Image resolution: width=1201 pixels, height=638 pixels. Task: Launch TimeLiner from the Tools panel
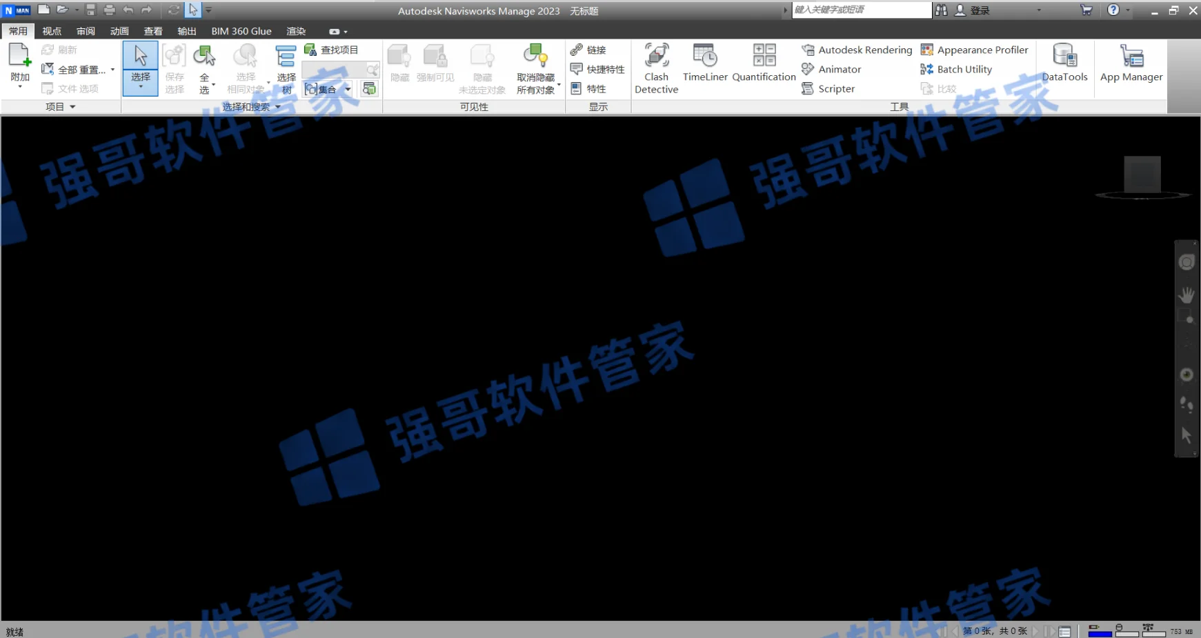tap(705, 63)
